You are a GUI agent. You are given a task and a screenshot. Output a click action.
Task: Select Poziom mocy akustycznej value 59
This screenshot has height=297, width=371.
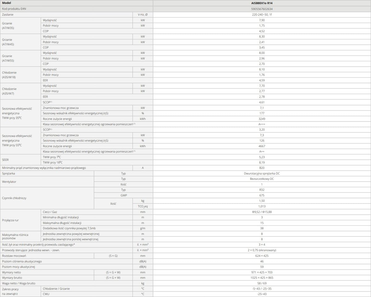pyautogui.click(x=262, y=267)
